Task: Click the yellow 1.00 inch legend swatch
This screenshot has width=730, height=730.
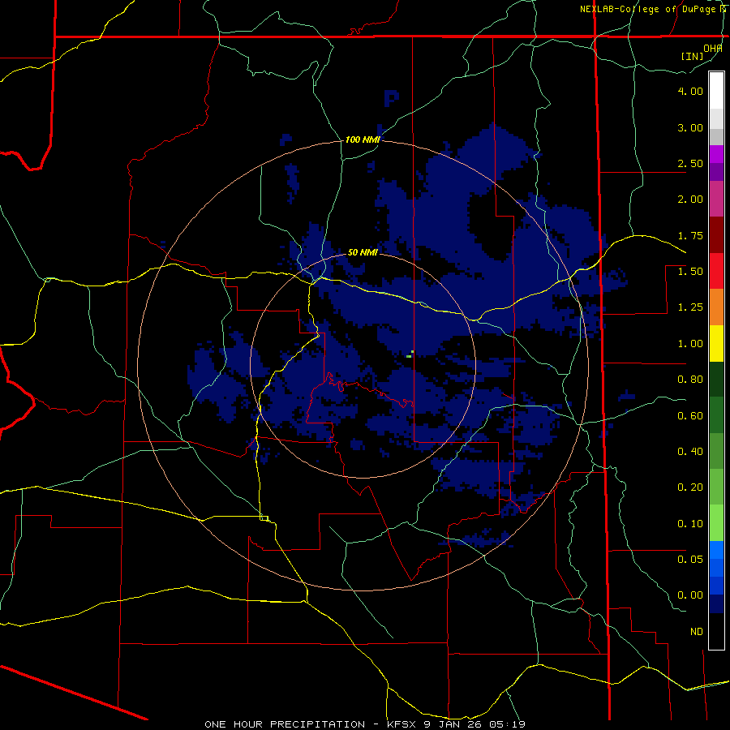Action: click(716, 343)
